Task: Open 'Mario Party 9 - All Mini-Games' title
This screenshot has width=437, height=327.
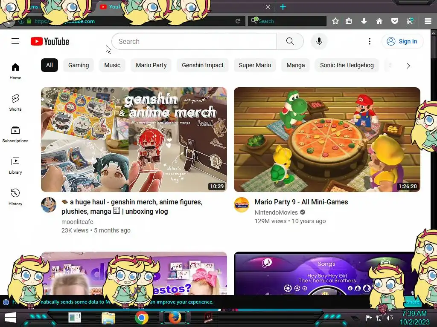Action: (x=301, y=202)
